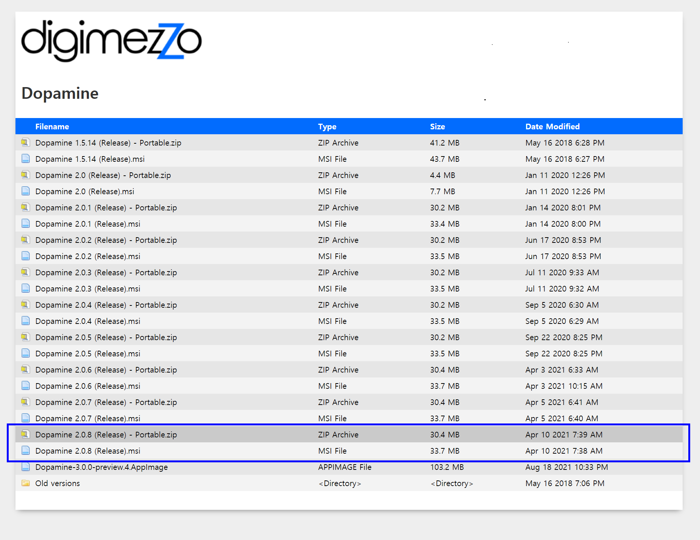Viewport: 700px width, 540px height.
Task: Download Dopamine 2.0.4 (Release).msi
Action: (x=87, y=321)
